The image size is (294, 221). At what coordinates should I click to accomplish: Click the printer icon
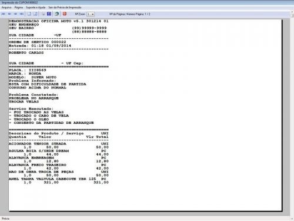click(x=44, y=14)
